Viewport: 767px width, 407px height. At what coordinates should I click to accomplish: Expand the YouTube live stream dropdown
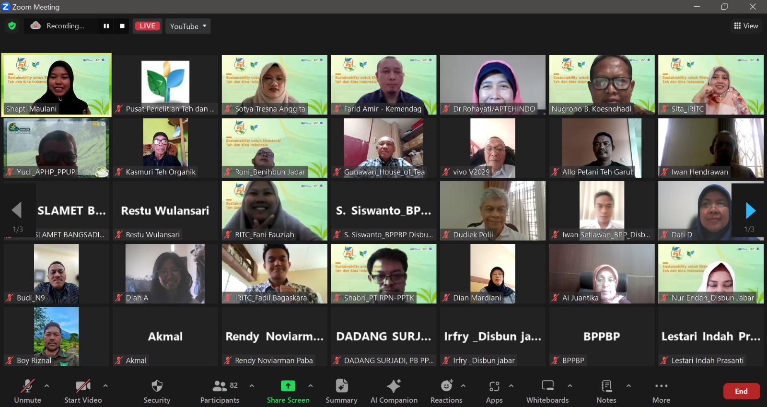click(x=188, y=26)
